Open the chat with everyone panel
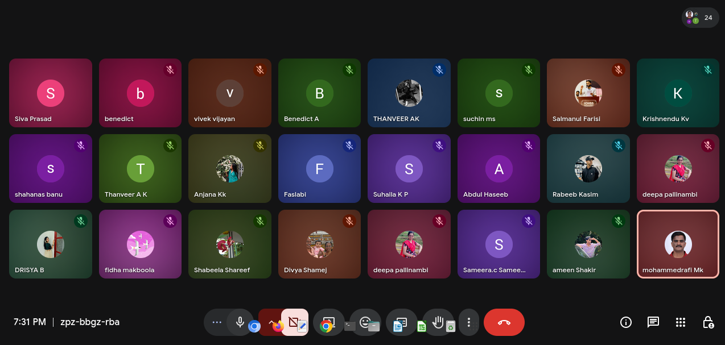 point(653,322)
